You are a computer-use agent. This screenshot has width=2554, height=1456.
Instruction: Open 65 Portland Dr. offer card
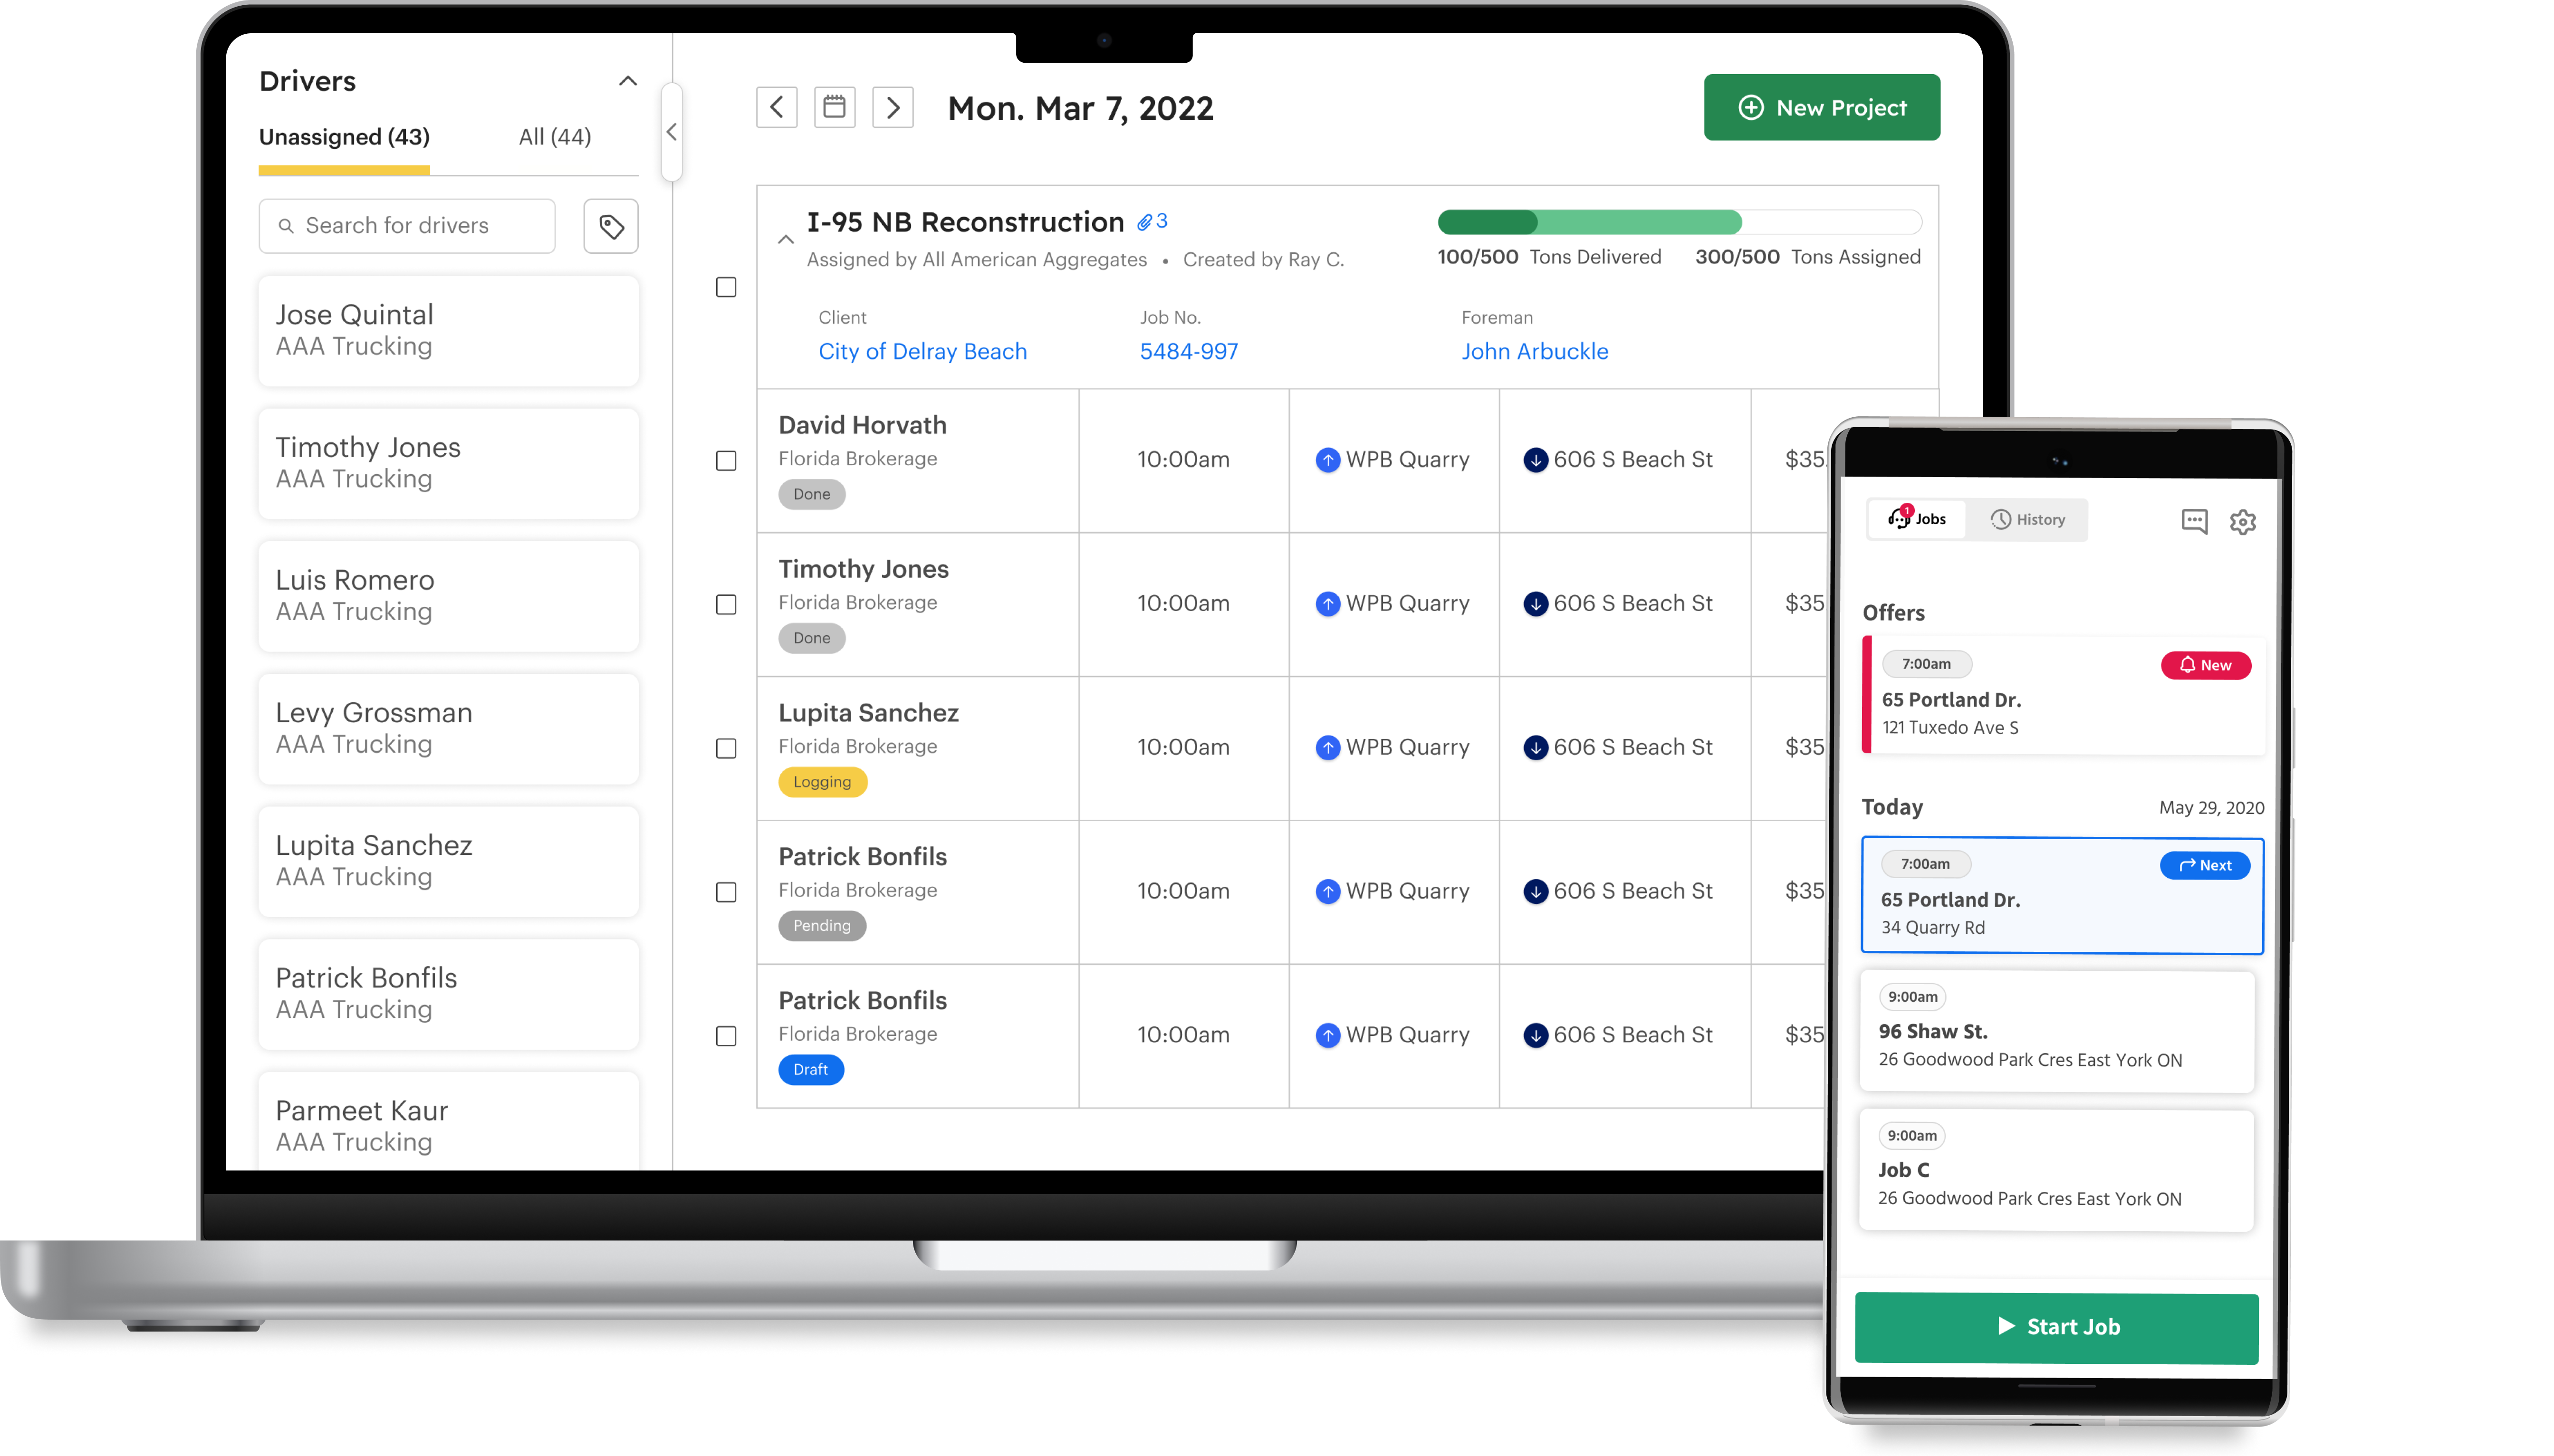point(2063,695)
